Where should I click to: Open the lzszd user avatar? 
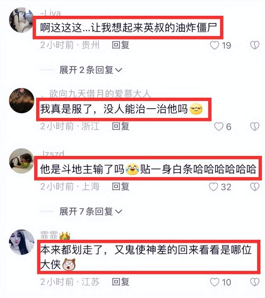coord(22,161)
